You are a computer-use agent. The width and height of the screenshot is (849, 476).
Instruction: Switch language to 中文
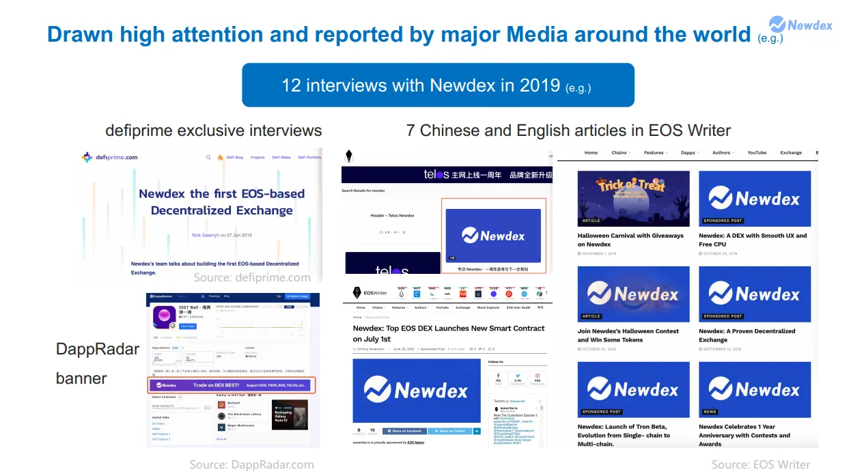point(540,307)
